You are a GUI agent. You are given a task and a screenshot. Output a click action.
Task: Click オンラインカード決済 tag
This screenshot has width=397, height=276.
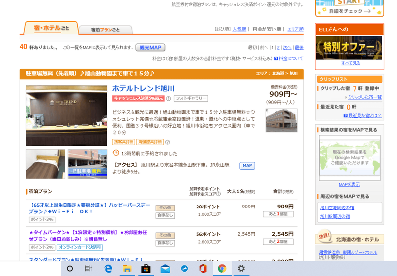point(79,247)
